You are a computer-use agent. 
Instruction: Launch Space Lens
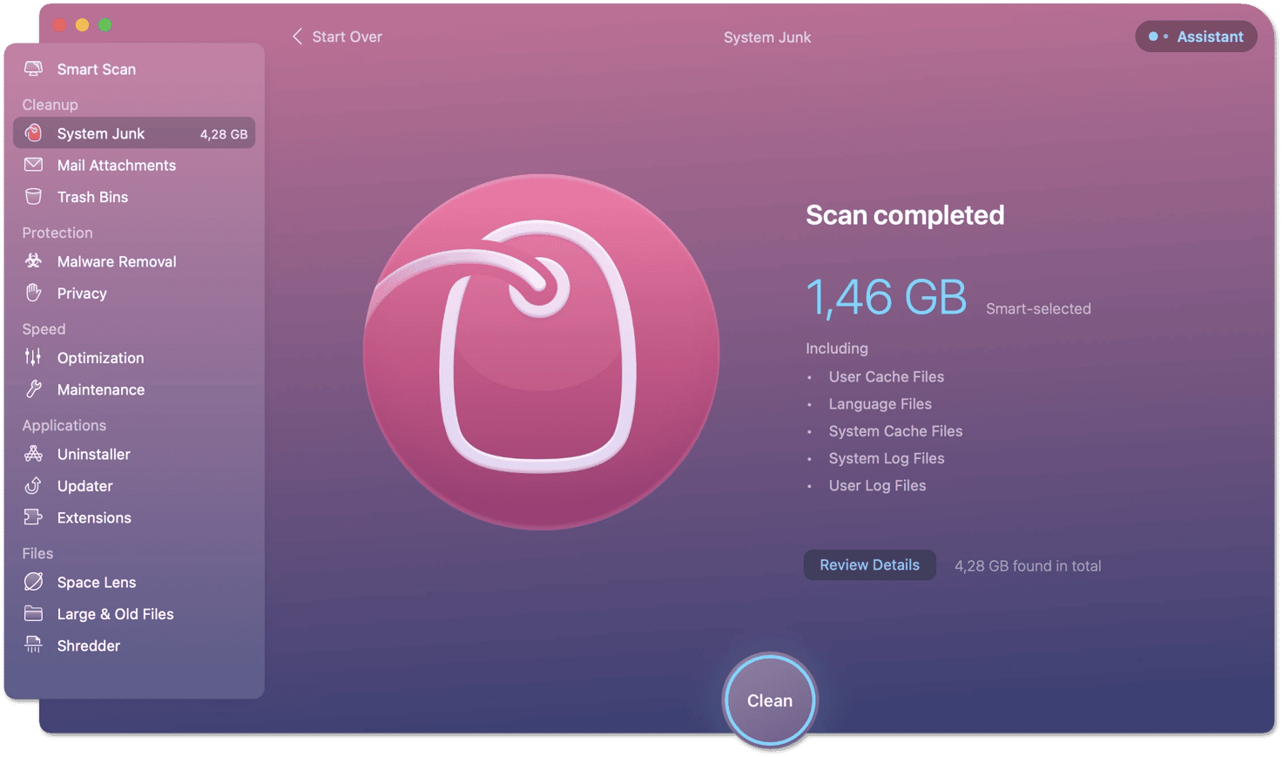[134, 582]
